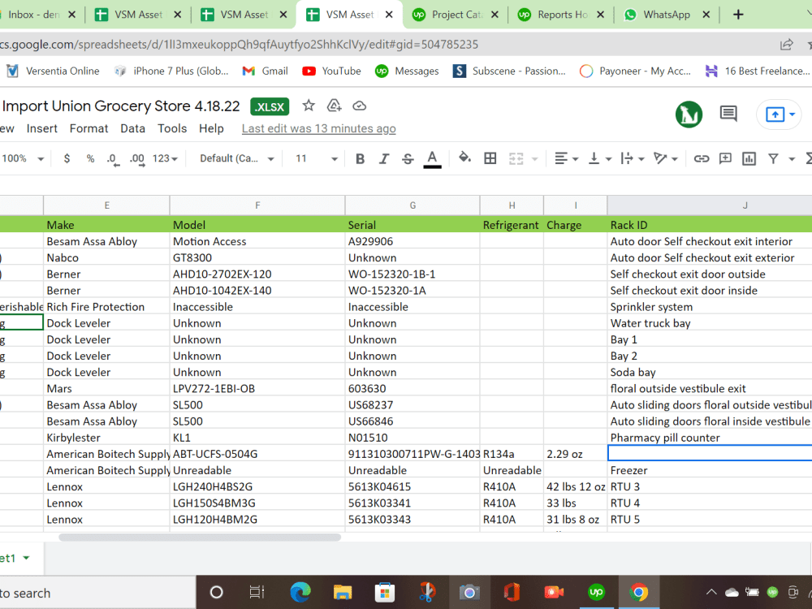This screenshot has width=812, height=609.
Task: Open the text rotation options
Action: tap(666, 158)
